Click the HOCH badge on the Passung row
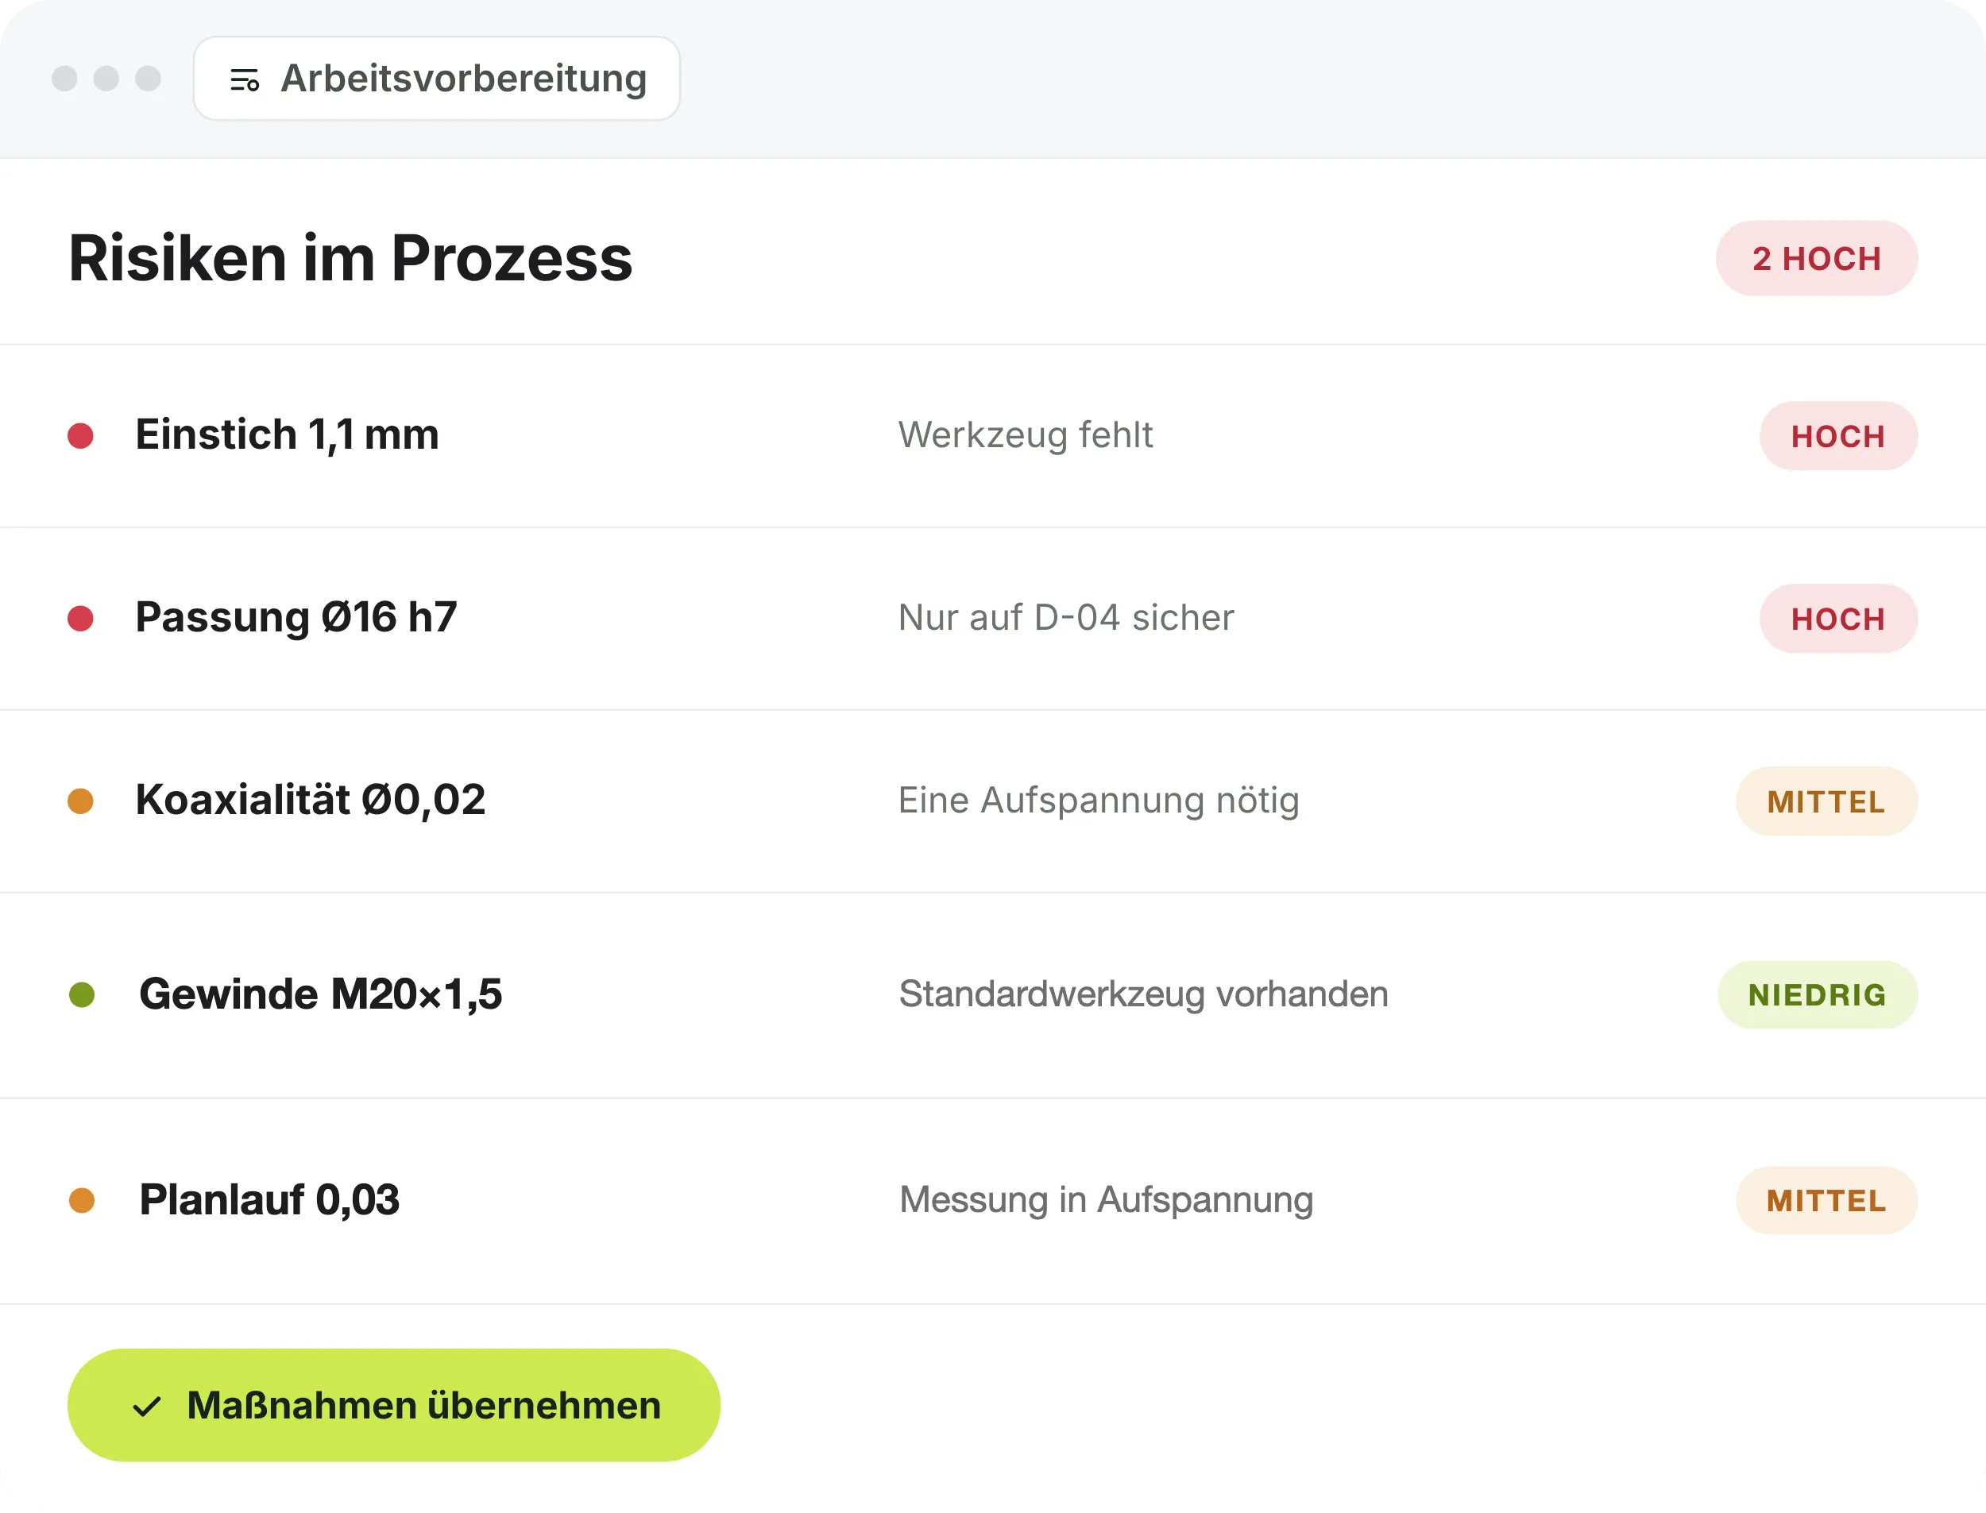The image size is (1986, 1513). tap(1838, 619)
